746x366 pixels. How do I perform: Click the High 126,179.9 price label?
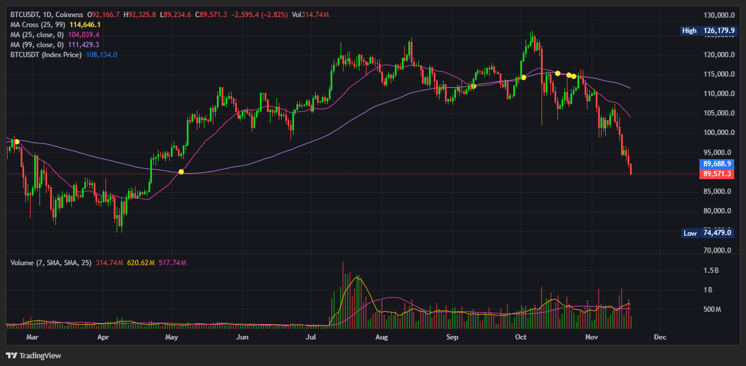pyautogui.click(x=709, y=30)
